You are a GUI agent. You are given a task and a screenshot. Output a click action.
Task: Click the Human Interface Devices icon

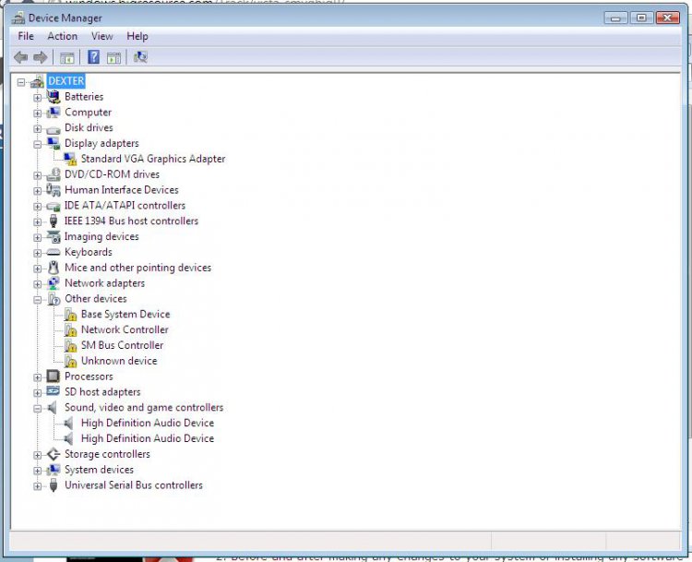[54, 190]
